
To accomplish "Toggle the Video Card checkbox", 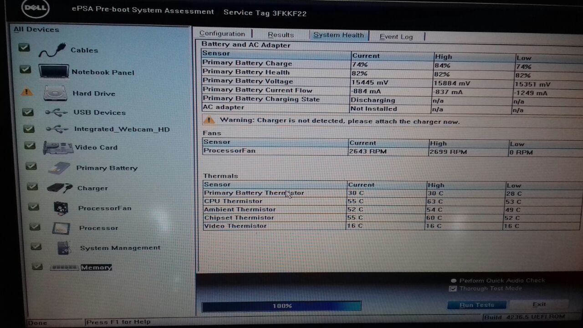I will (30, 145).
